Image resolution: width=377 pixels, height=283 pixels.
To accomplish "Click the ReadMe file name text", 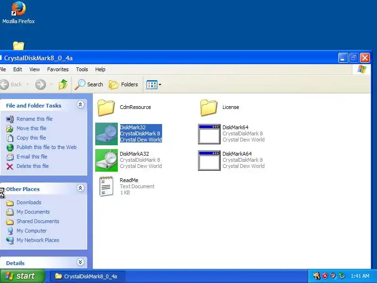I will [129, 180].
